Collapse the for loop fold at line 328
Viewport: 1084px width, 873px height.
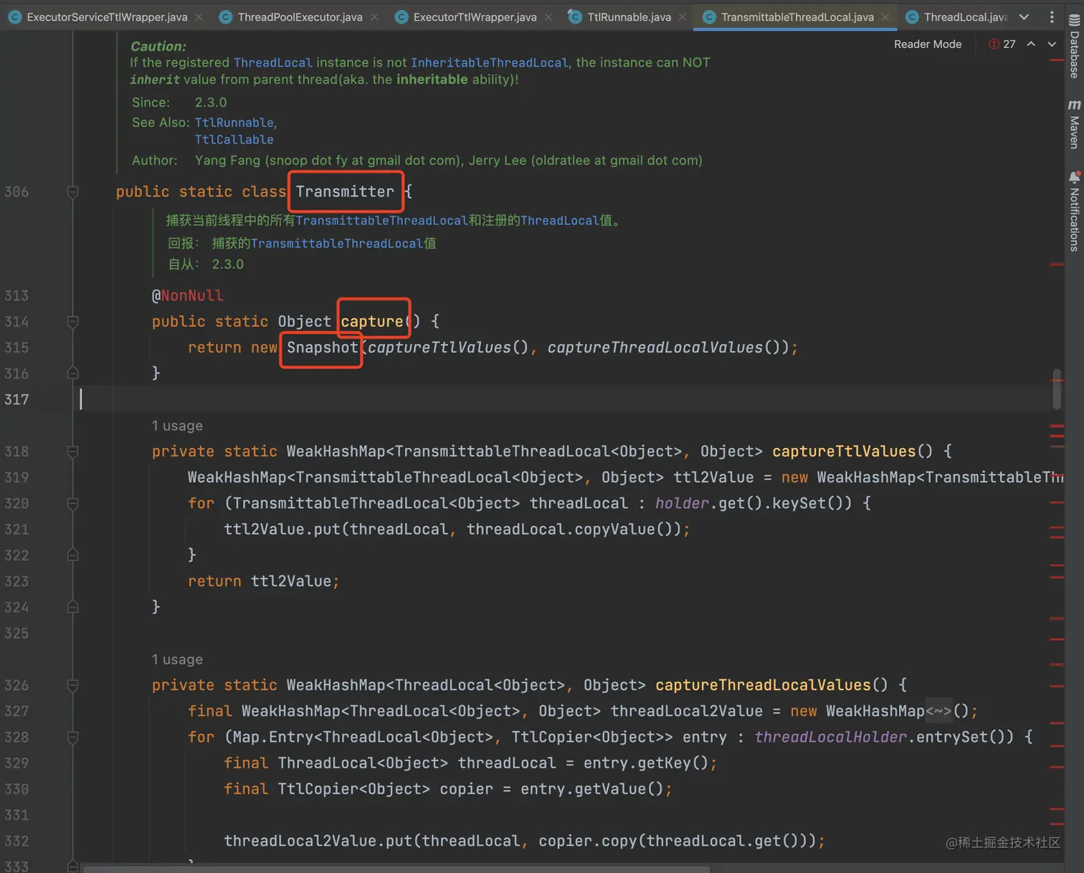click(72, 737)
